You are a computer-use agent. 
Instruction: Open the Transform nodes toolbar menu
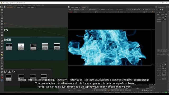click(2, 32)
